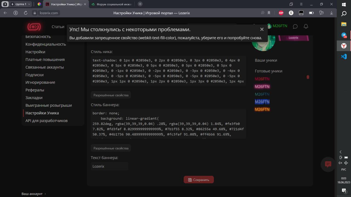
Task: Open the browser downloads arrow
Action: coord(332,13)
